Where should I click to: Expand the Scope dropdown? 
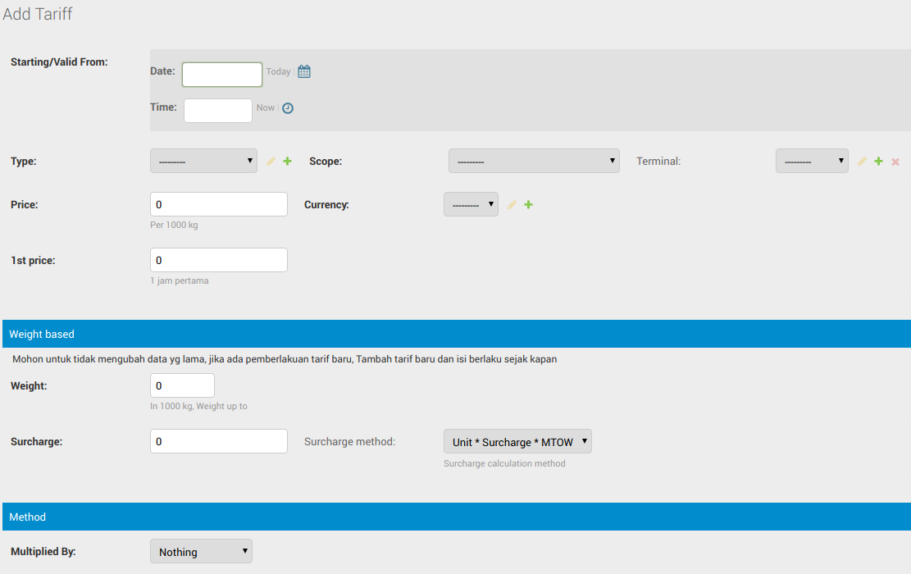point(534,162)
